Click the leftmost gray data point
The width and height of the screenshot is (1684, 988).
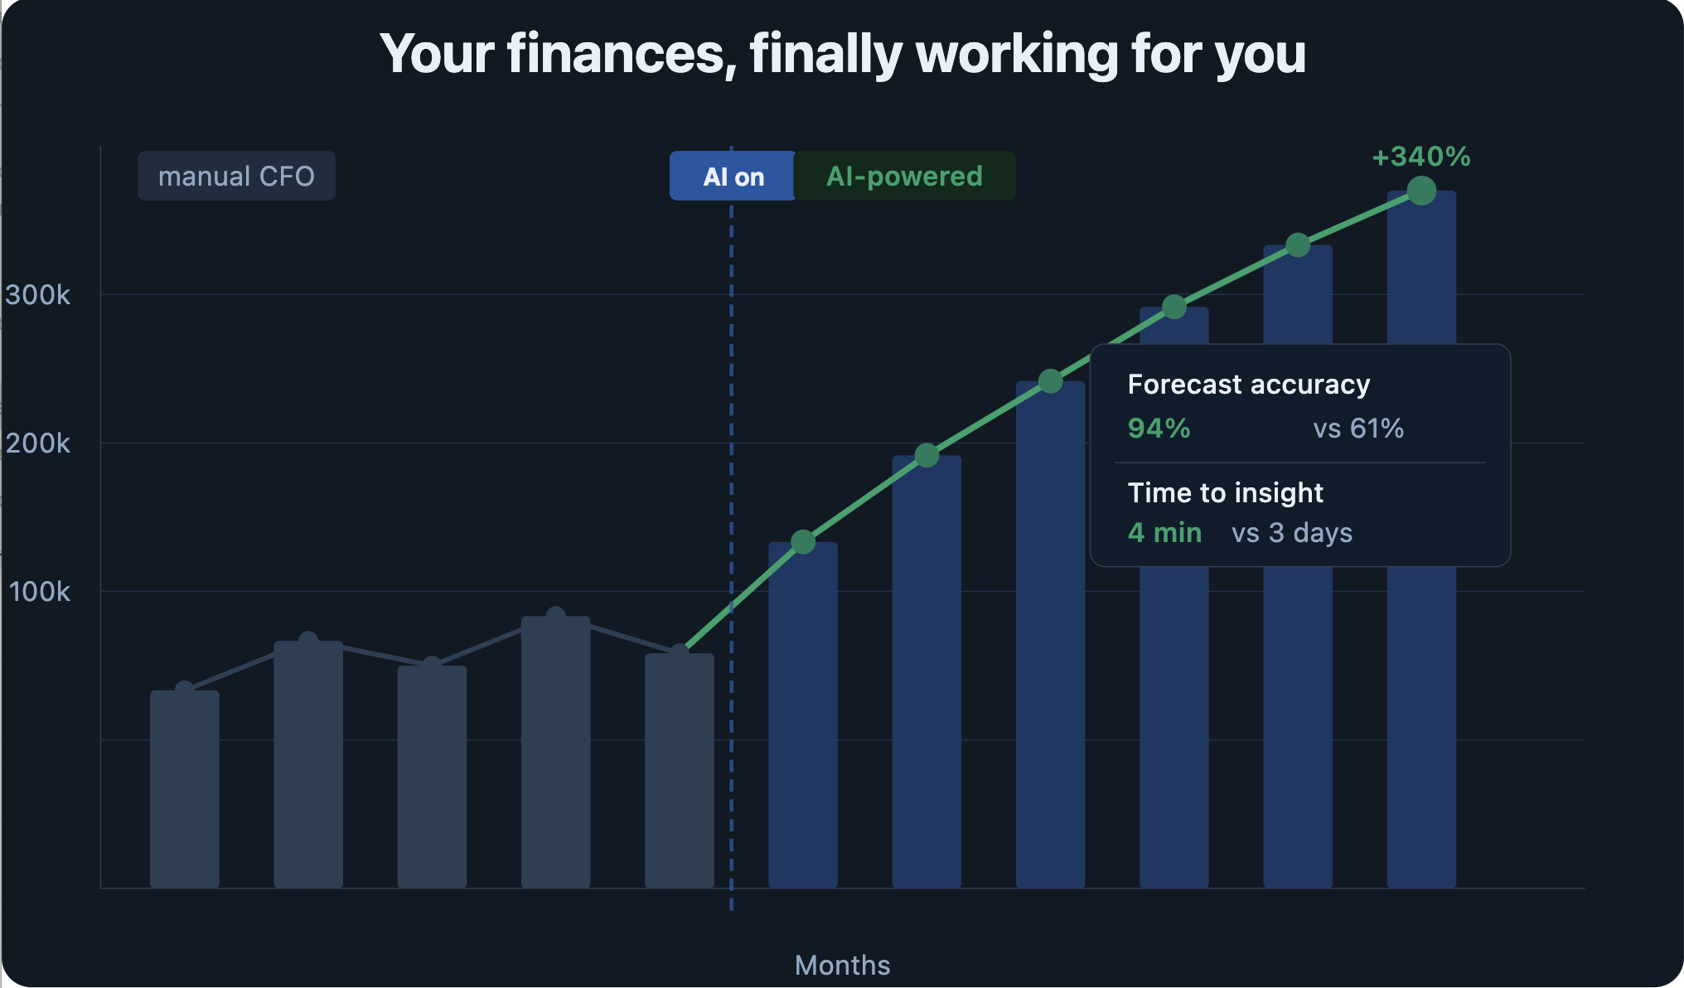(185, 690)
